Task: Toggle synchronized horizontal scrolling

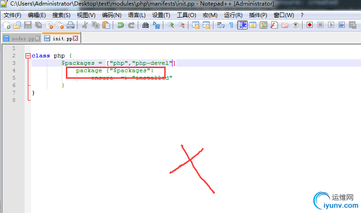Action: tap(206, 25)
